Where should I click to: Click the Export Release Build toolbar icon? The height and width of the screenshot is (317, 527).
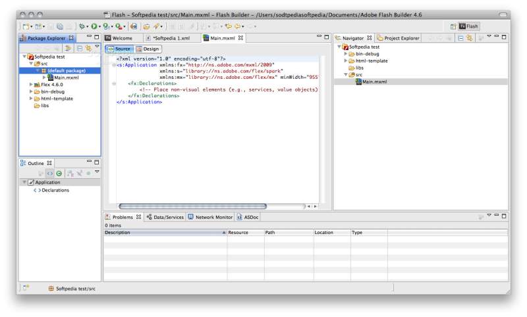point(134,26)
